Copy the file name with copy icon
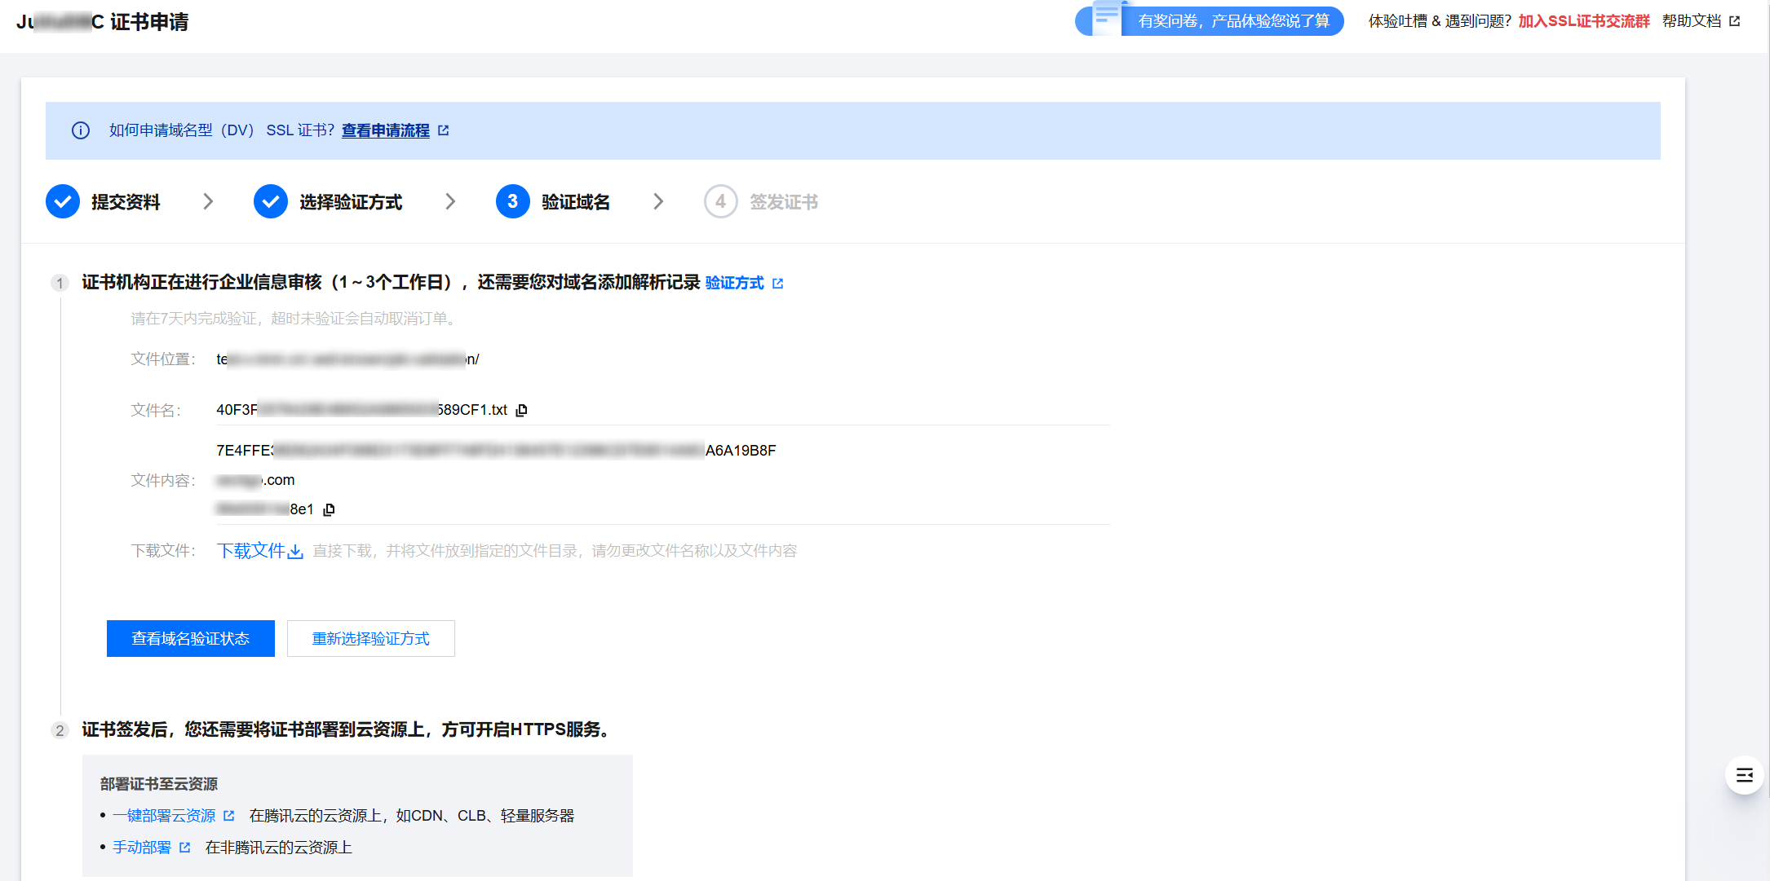 [x=522, y=410]
